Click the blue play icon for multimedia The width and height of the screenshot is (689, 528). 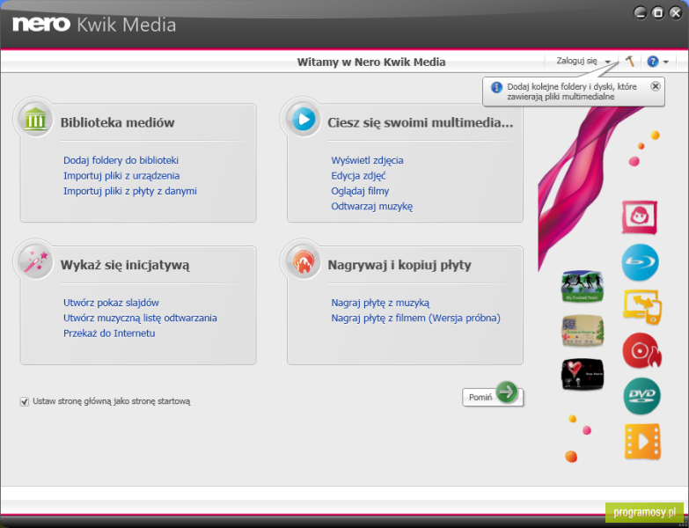tap(304, 119)
